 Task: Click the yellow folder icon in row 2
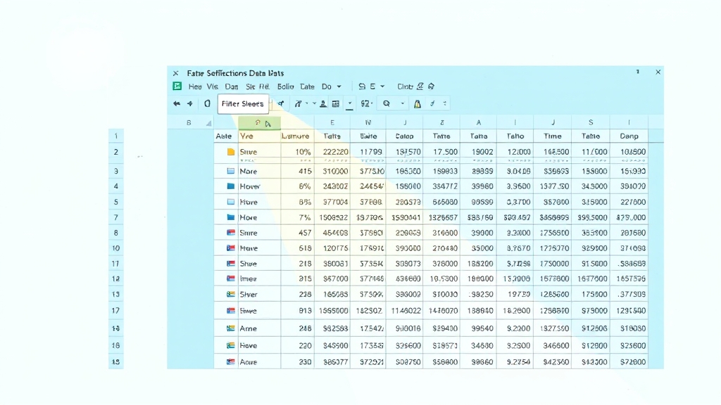click(230, 152)
